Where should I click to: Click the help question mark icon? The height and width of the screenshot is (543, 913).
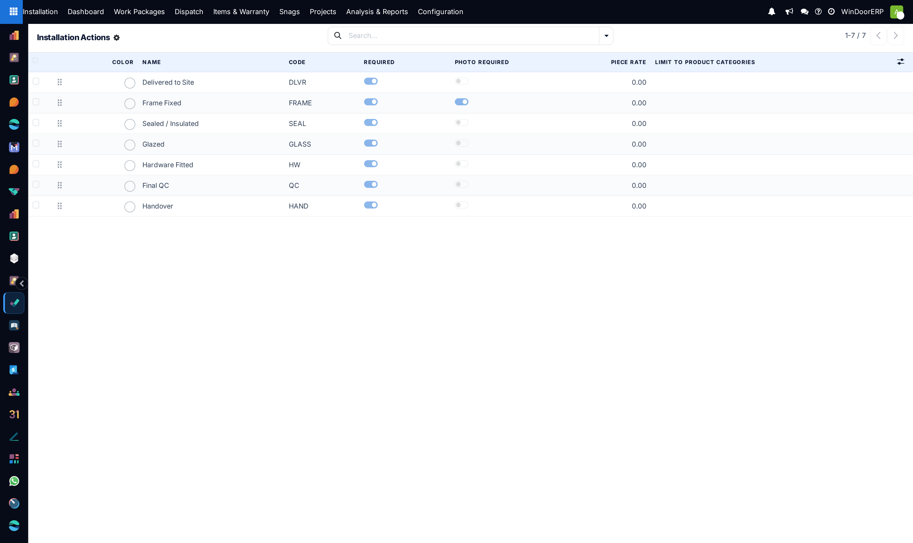pyautogui.click(x=818, y=12)
